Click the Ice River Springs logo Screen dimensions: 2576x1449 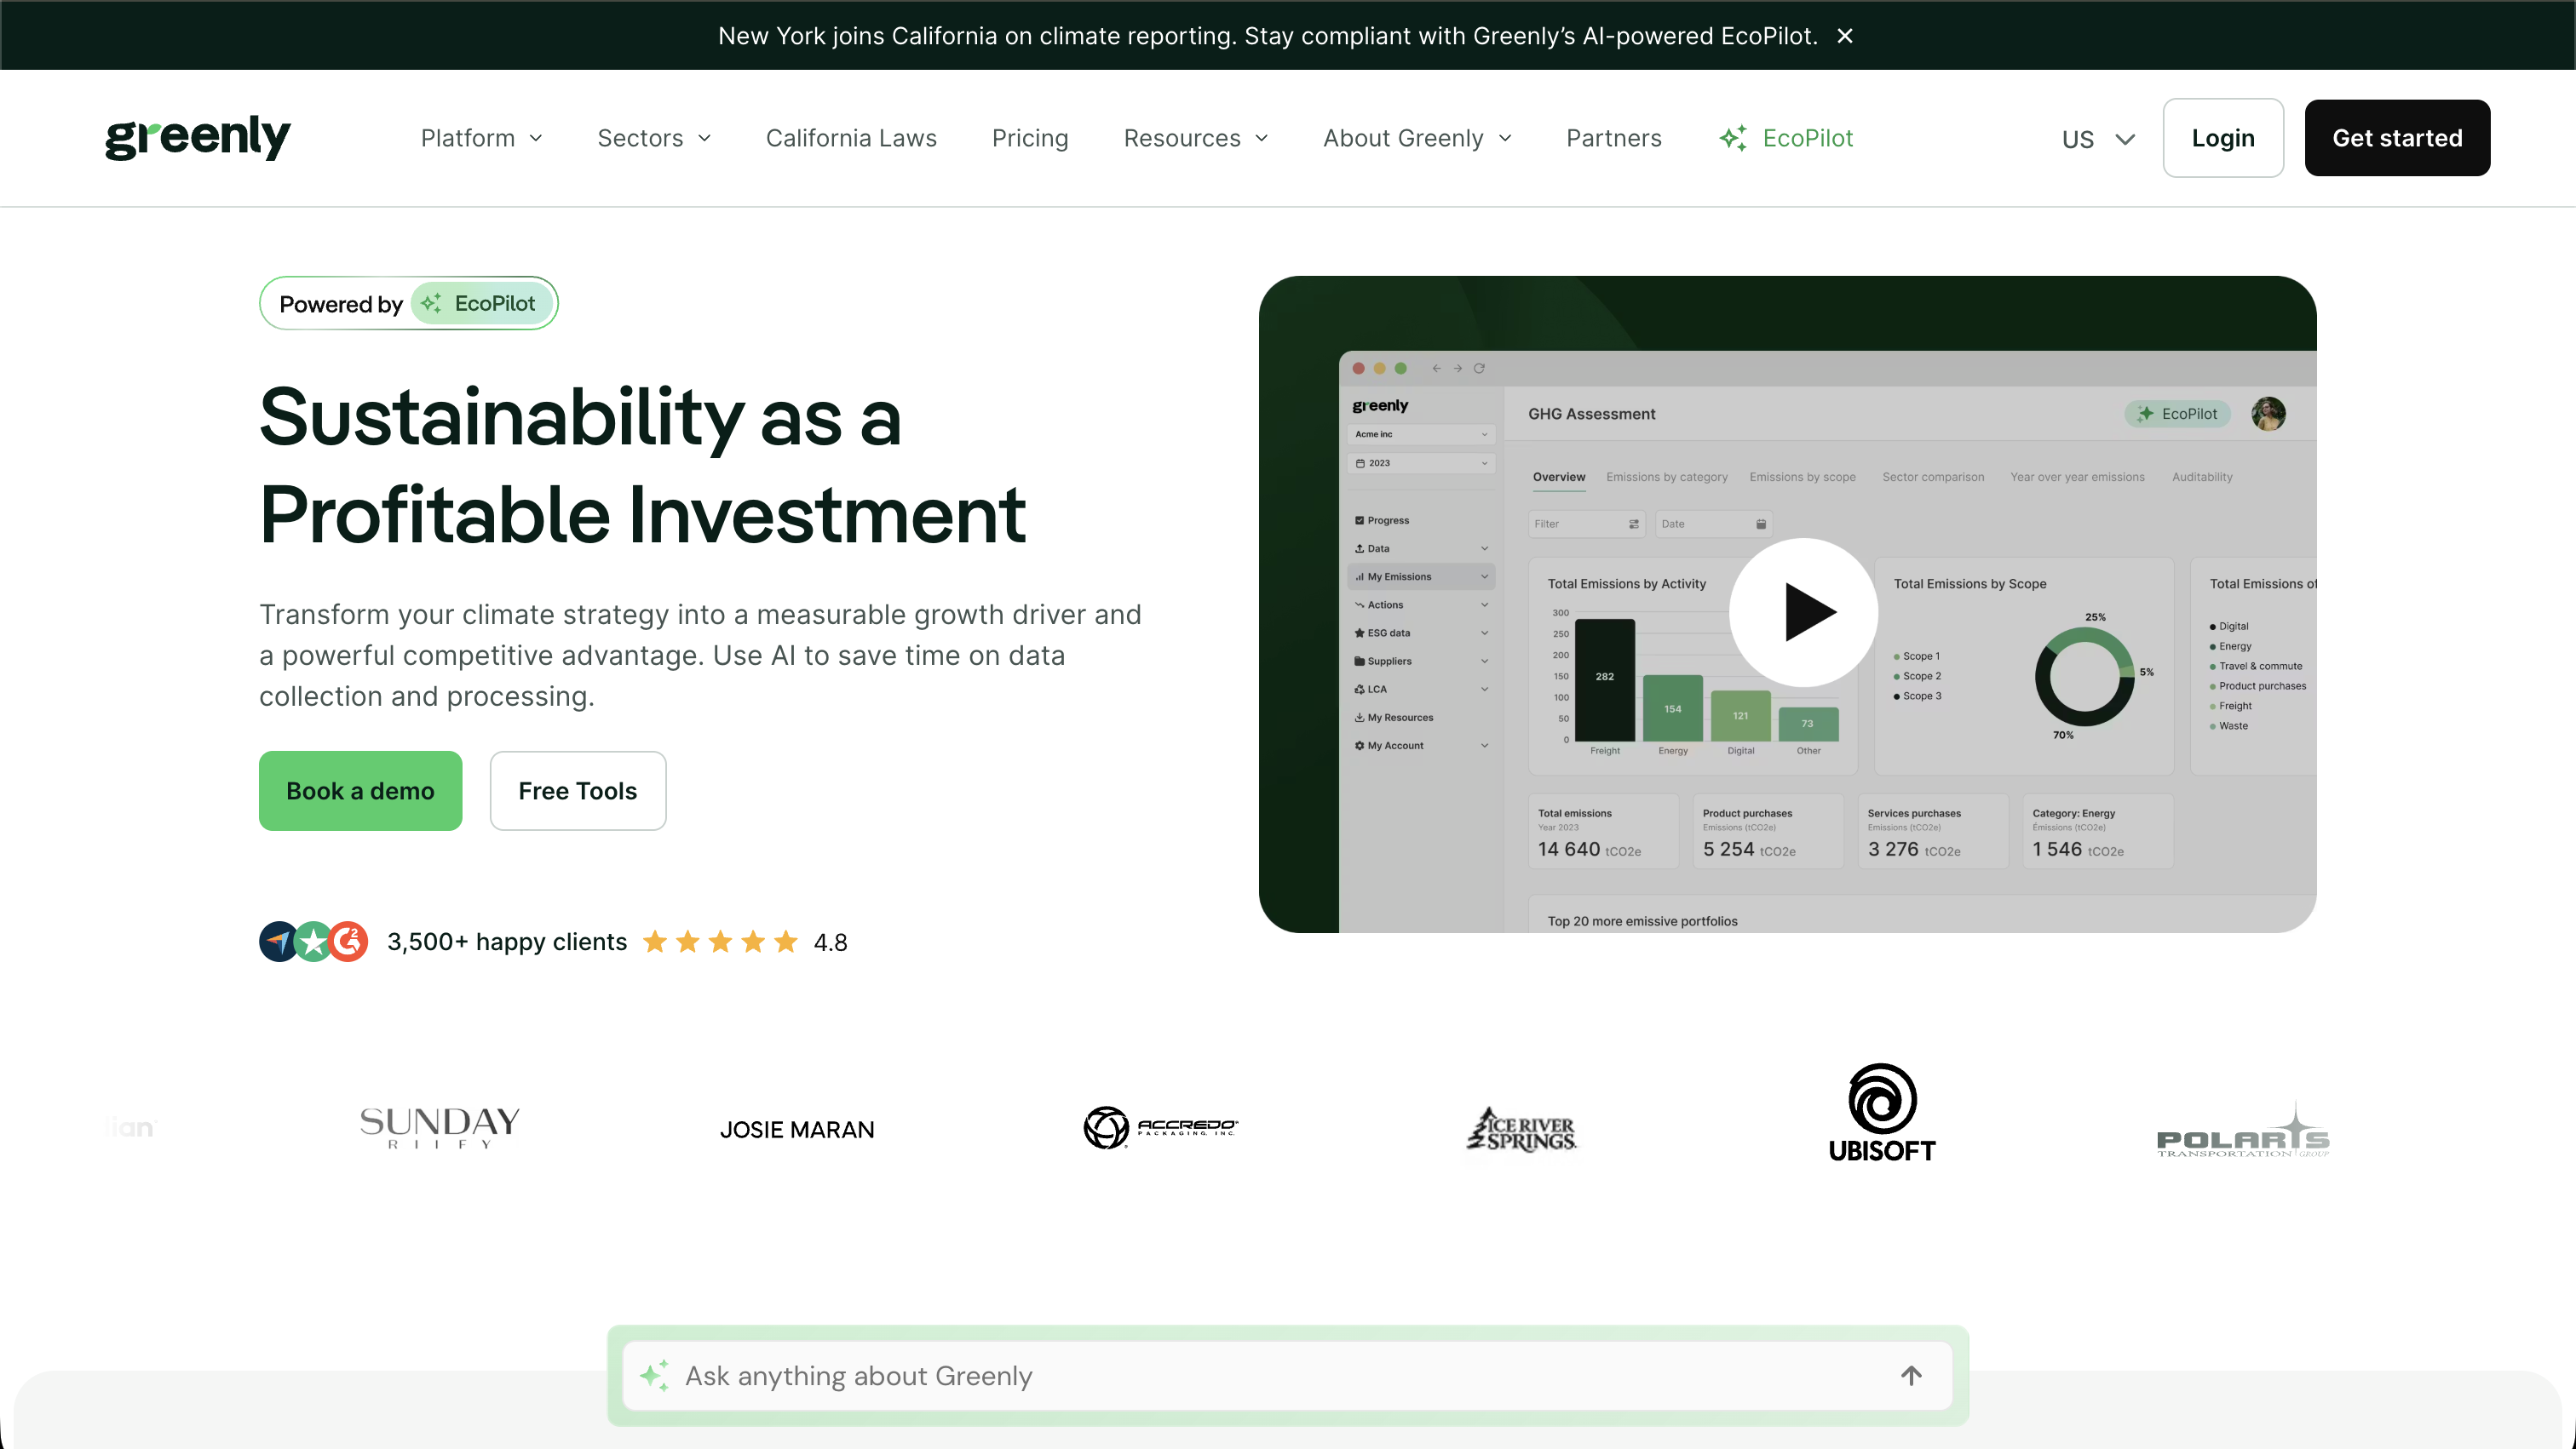1521,1129
